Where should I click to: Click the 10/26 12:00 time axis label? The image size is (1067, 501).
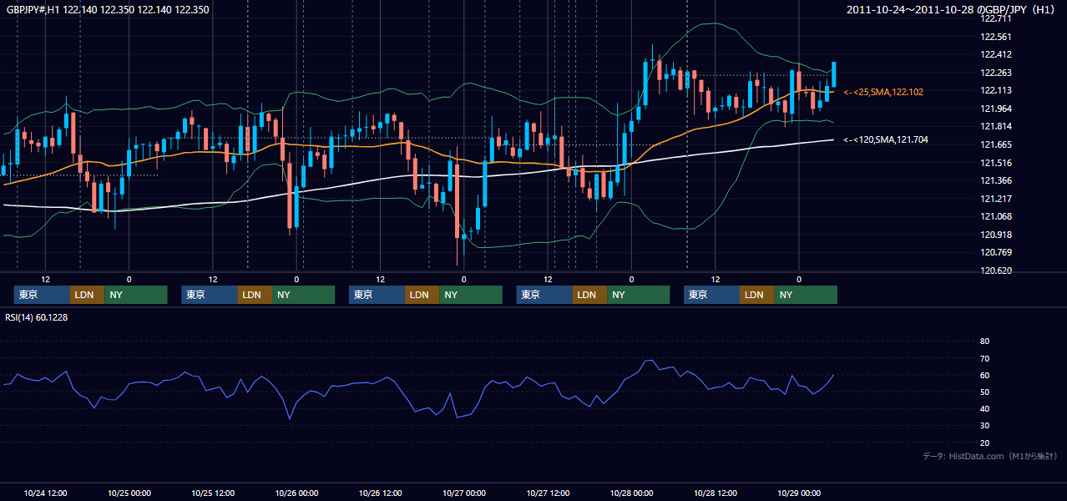coord(380,493)
